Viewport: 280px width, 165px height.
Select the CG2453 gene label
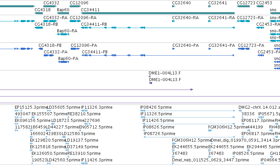point(264,3)
